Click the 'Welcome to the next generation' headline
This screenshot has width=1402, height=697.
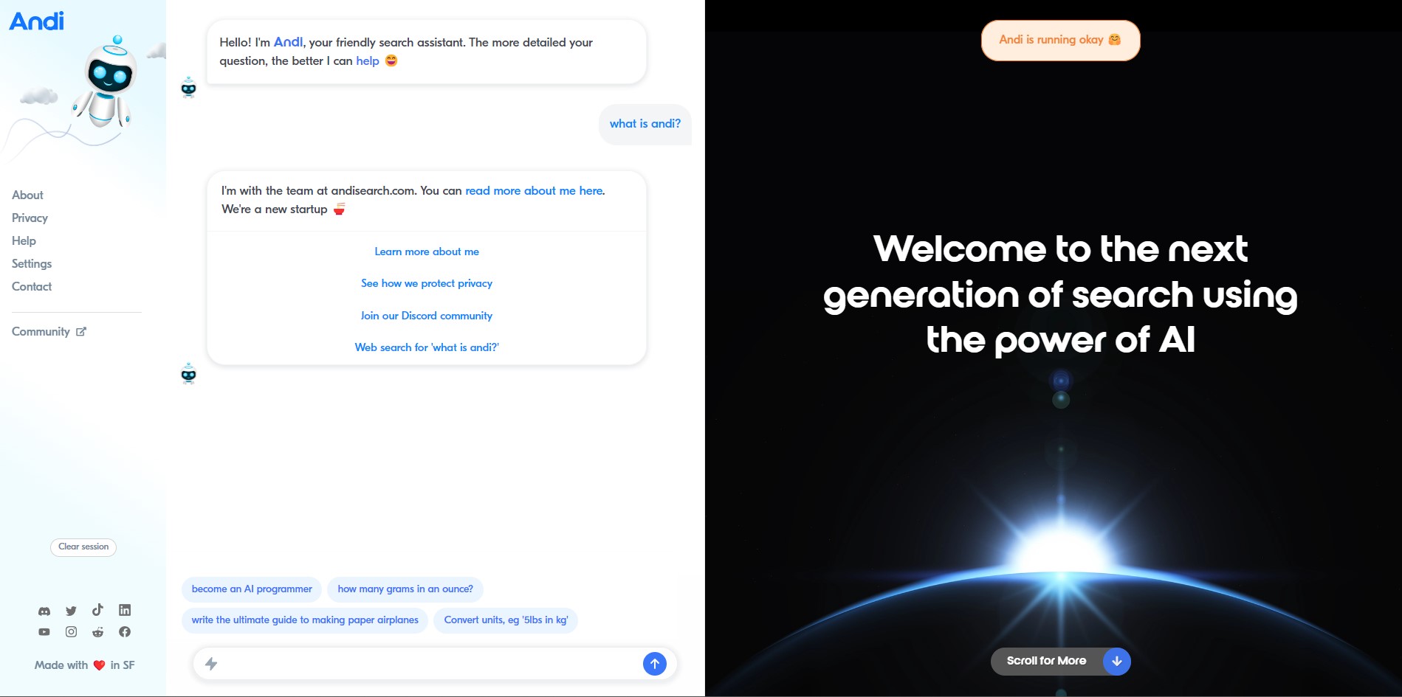(x=1060, y=294)
